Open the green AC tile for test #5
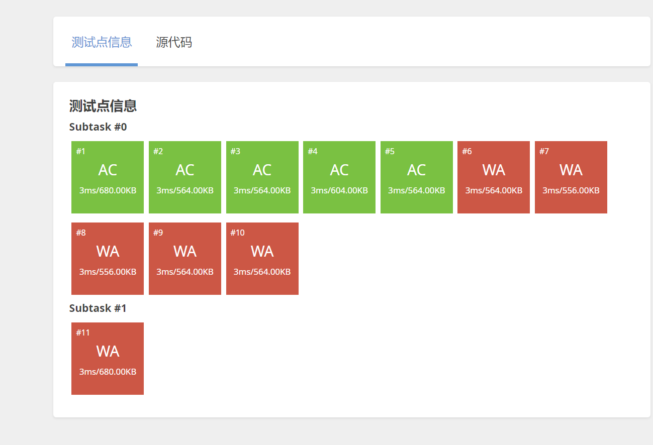The width and height of the screenshot is (653, 445). (416, 177)
